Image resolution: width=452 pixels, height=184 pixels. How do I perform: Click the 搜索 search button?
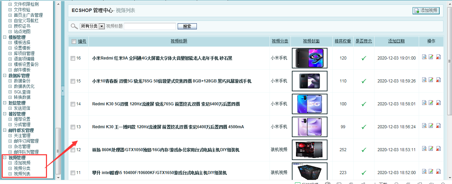point(187,26)
